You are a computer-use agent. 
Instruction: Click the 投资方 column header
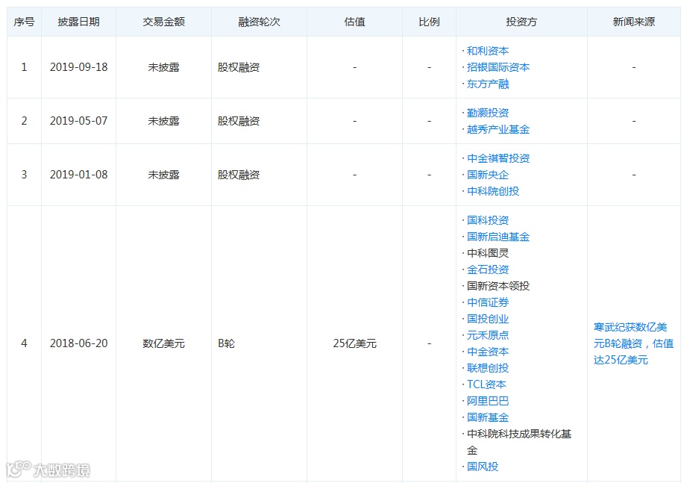[521, 22]
